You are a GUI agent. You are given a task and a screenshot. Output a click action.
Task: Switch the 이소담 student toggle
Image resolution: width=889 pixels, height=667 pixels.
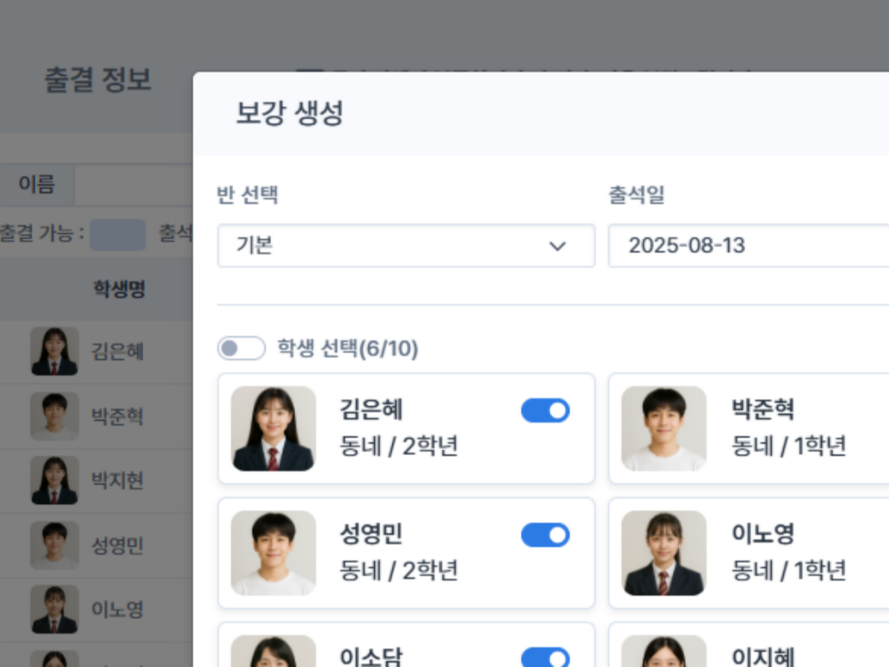(545, 657)
